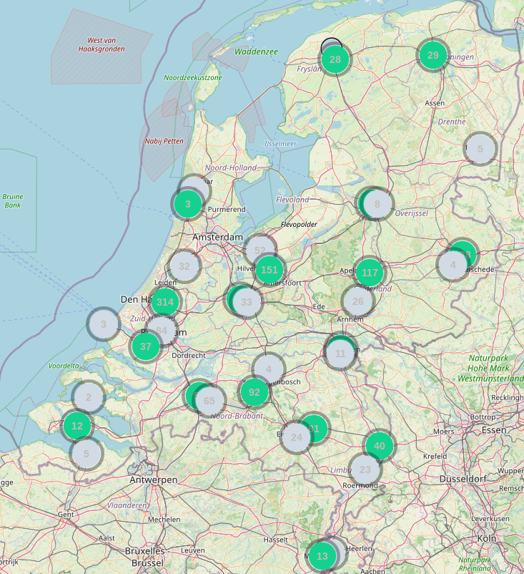Select the Assen city label
Screen dimensions: 524x574
[435, 103]
